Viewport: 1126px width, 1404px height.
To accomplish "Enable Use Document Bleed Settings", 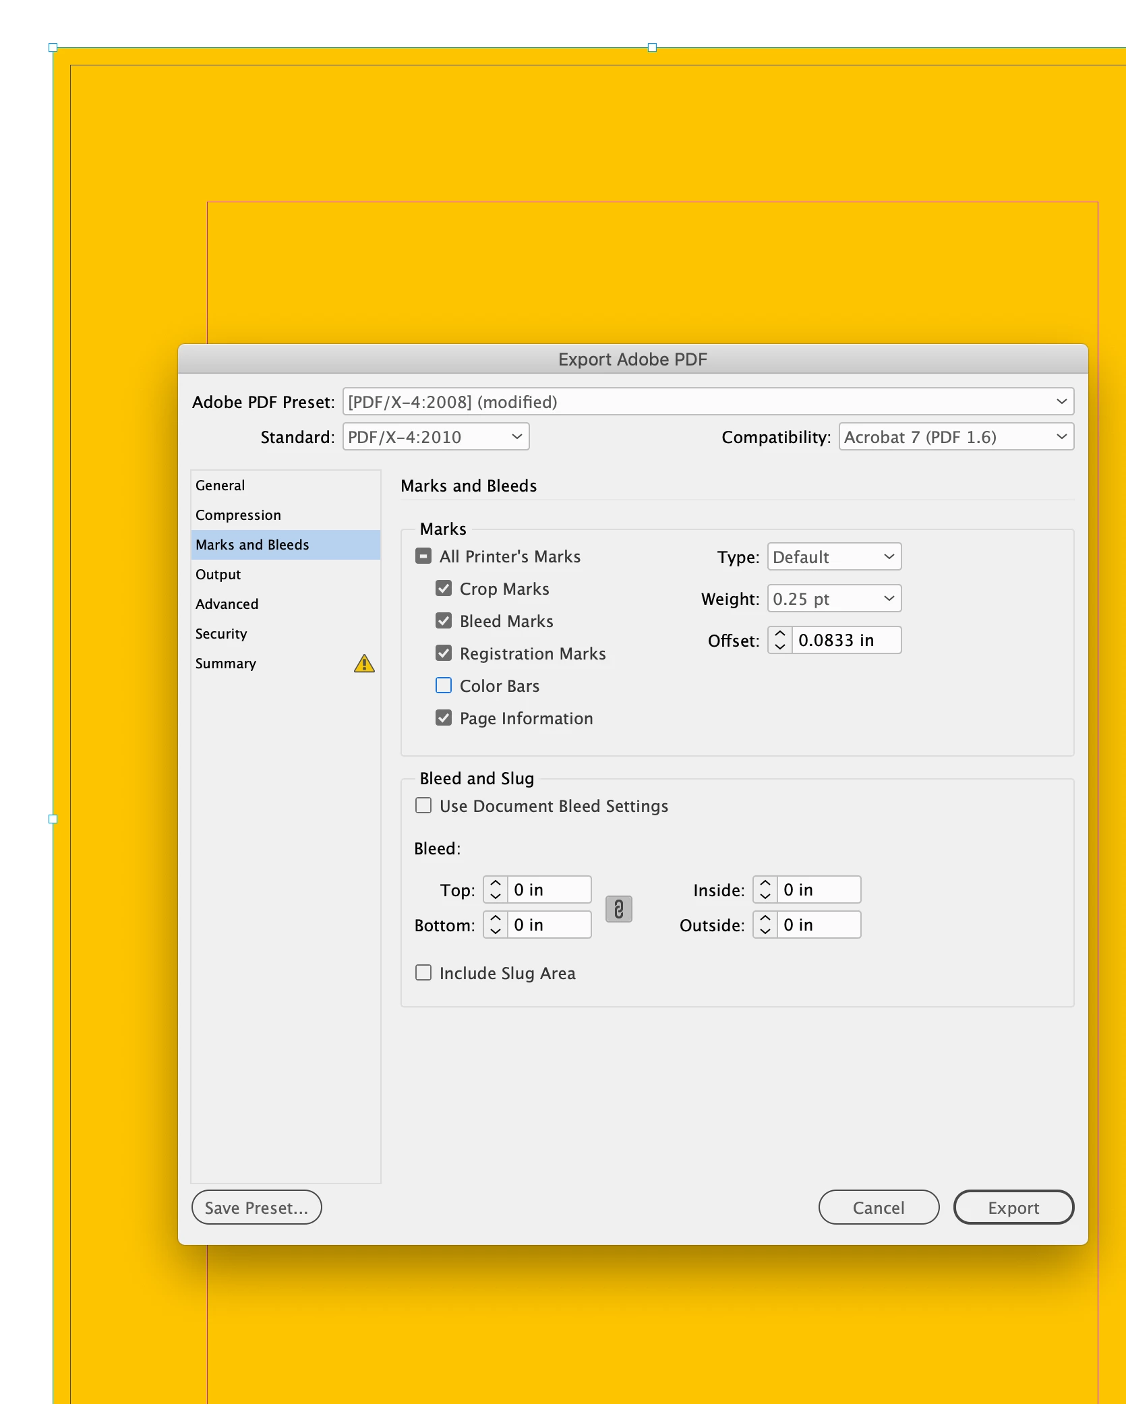I will pyautogui.click(x=423, y=806).
